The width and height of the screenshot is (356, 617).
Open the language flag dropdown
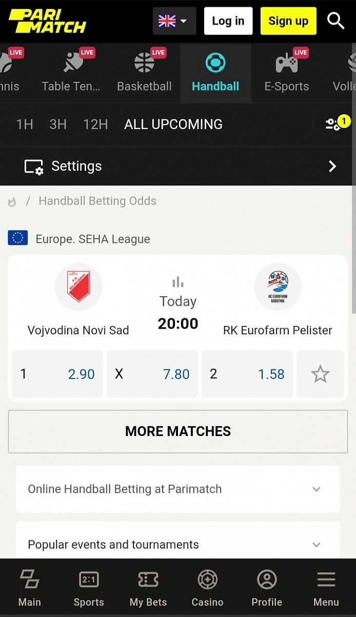(x=174, y=21)
